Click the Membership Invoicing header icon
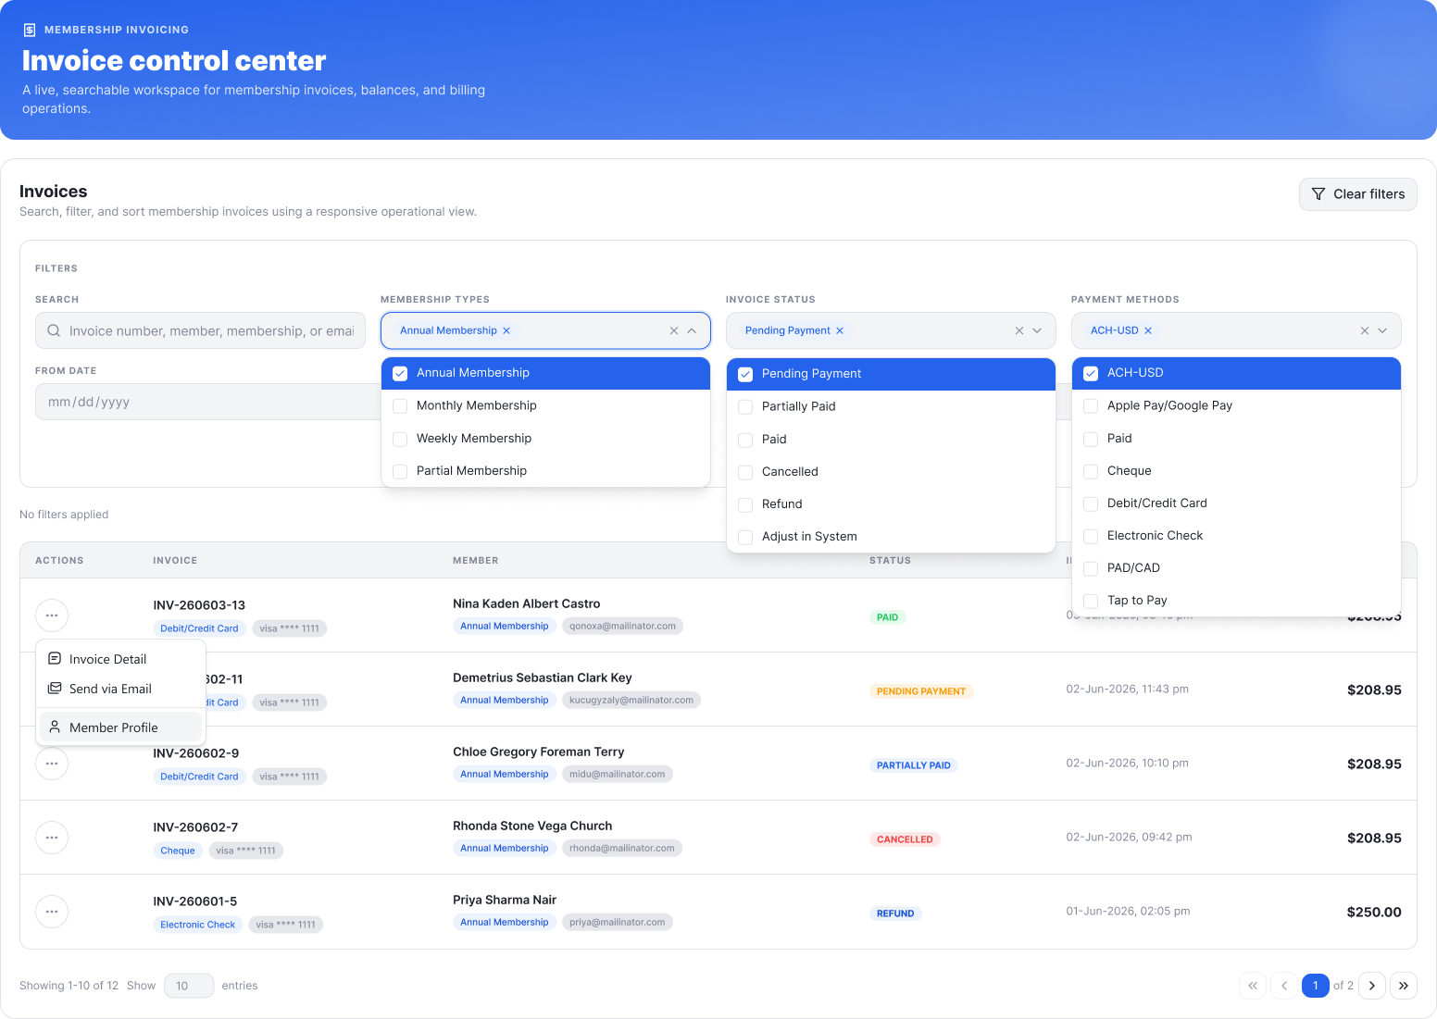The image size is (1437, 1019). pyautogui.click(x=30, y=30)
